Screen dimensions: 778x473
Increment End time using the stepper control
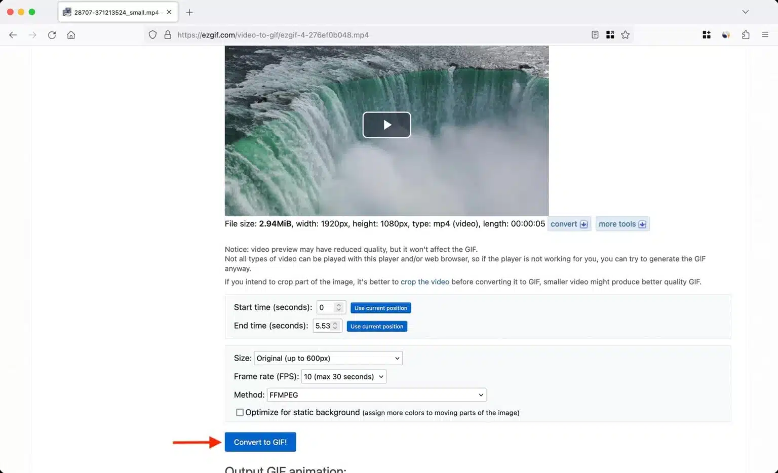click(x=334, y=323)
